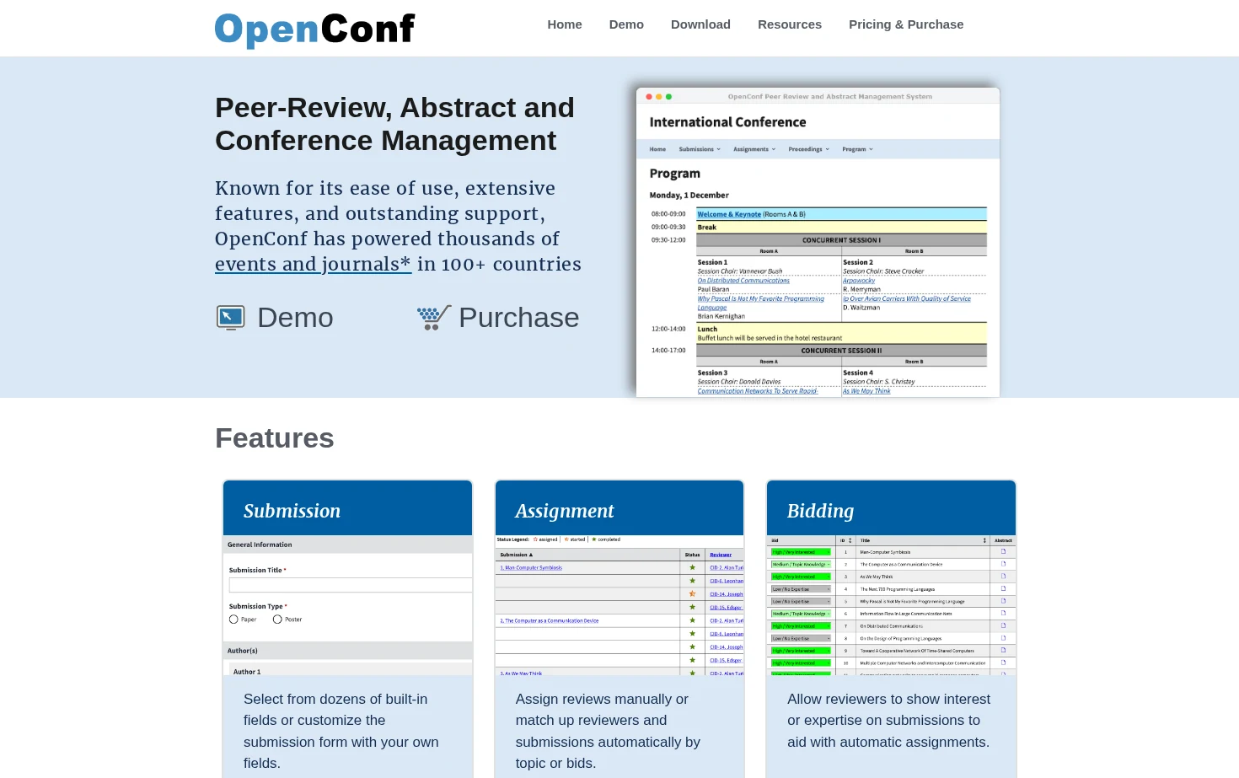The image size is (1239, 778).
Task: Open the Assignment feature card header
Action: [x=619, y=508]
